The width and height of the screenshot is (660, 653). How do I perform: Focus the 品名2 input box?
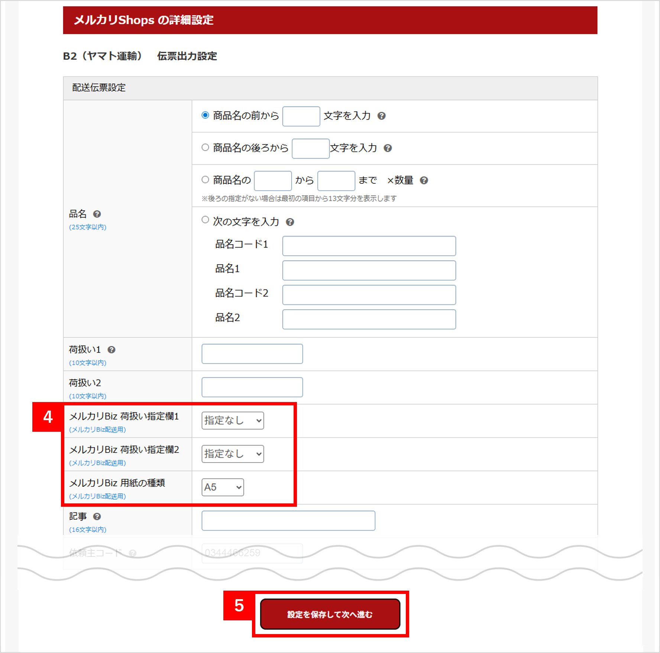click(369, 320)
